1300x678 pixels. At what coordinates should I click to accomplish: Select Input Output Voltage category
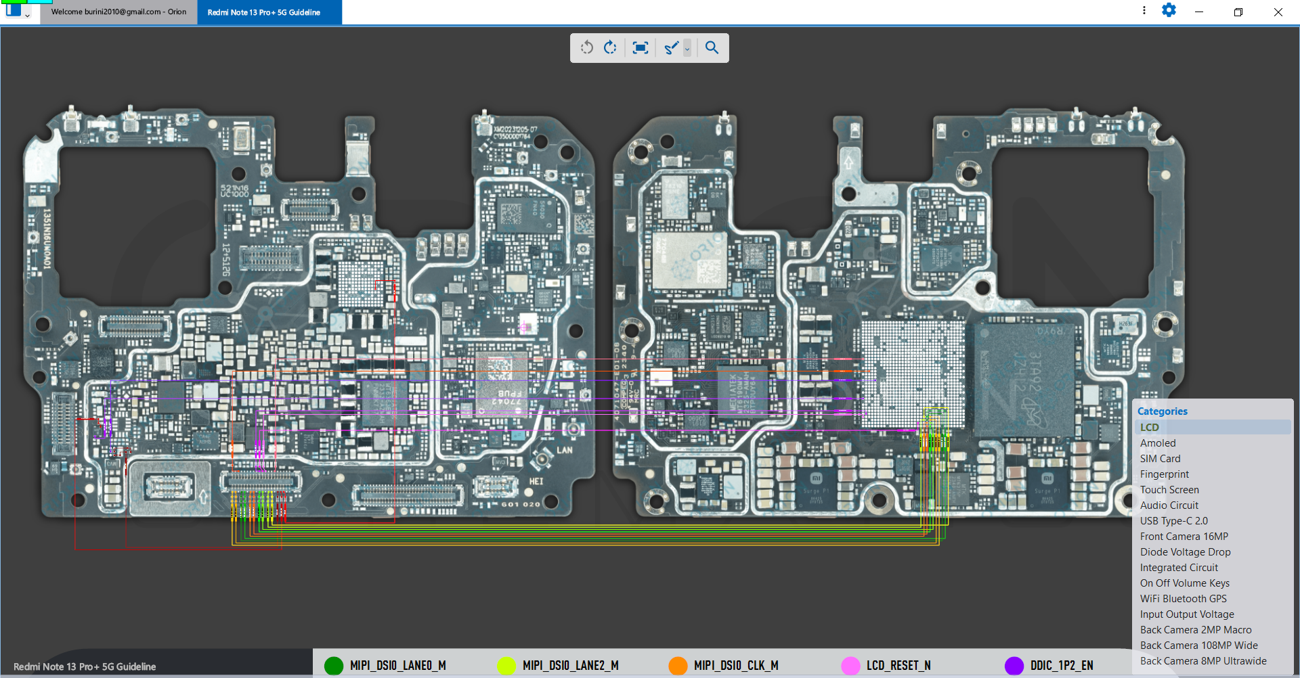coord(1213,614)
